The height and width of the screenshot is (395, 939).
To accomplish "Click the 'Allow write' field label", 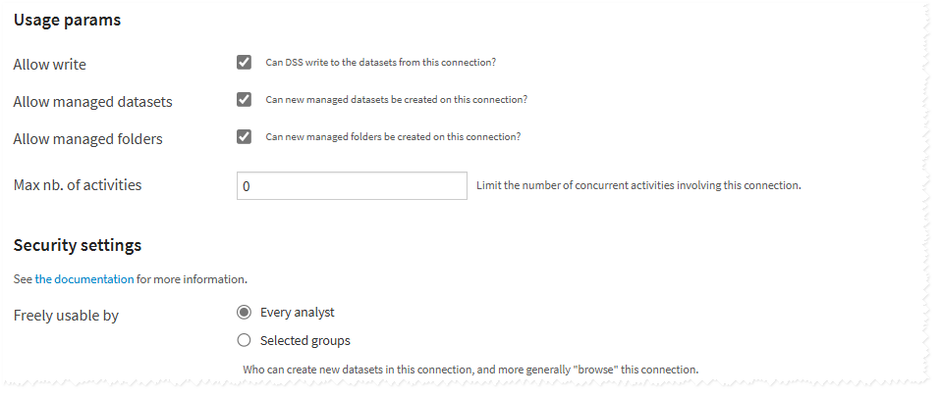I will [x=49, y=65].
